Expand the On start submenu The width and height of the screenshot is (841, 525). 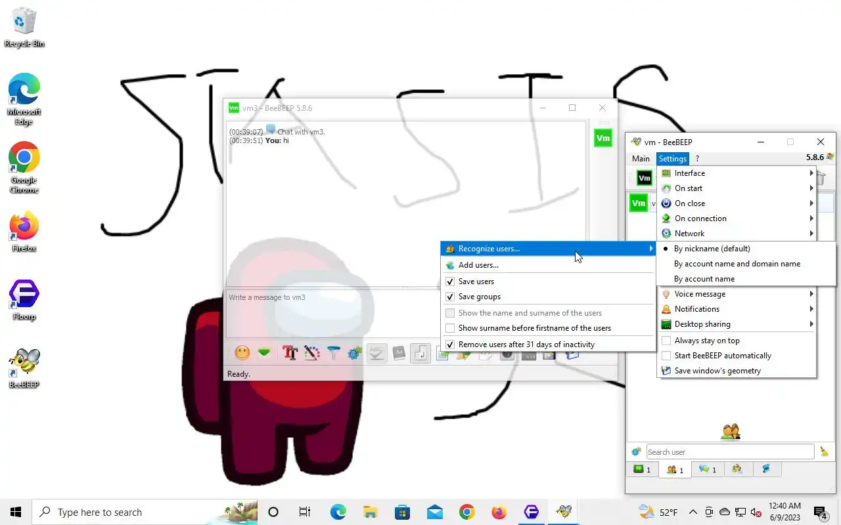(737, 188)
